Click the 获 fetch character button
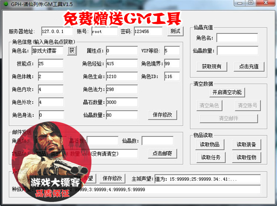 (72, 51)
